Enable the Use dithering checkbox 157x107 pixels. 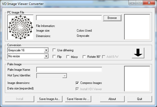[x=54, y=50]
